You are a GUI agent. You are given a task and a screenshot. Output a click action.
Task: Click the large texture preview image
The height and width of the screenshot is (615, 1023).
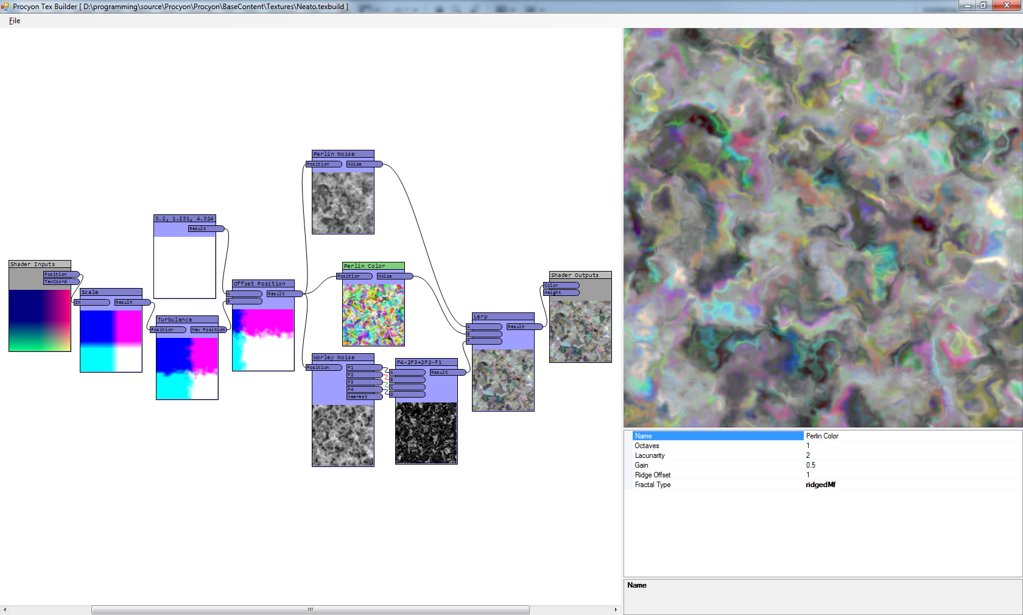[x=823, y=228]
